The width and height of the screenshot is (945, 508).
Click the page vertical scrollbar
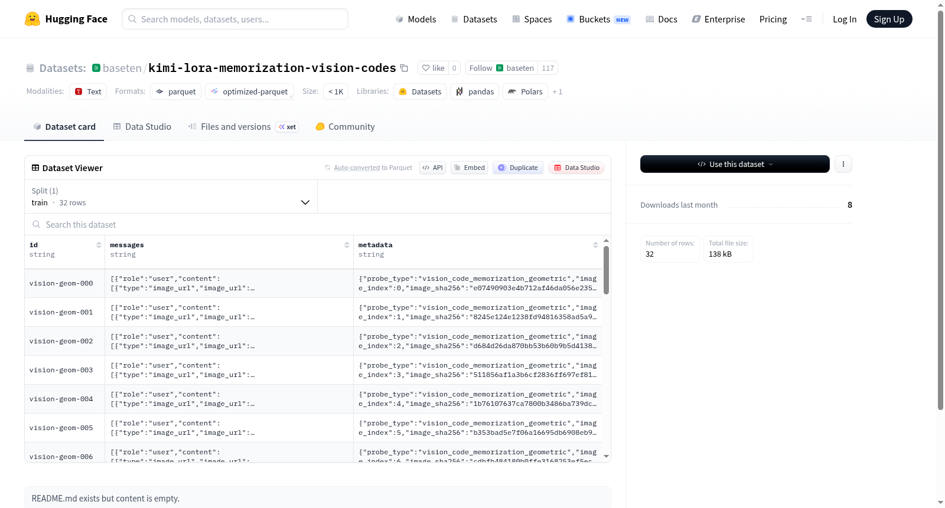pyautogui.click(x=941, y=209)
